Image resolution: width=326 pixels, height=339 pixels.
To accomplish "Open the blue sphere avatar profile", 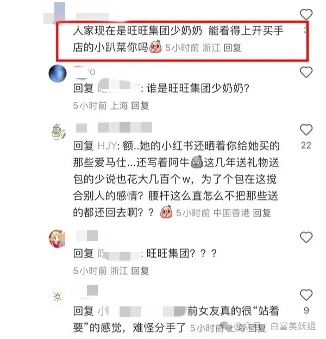I will 57,73.
